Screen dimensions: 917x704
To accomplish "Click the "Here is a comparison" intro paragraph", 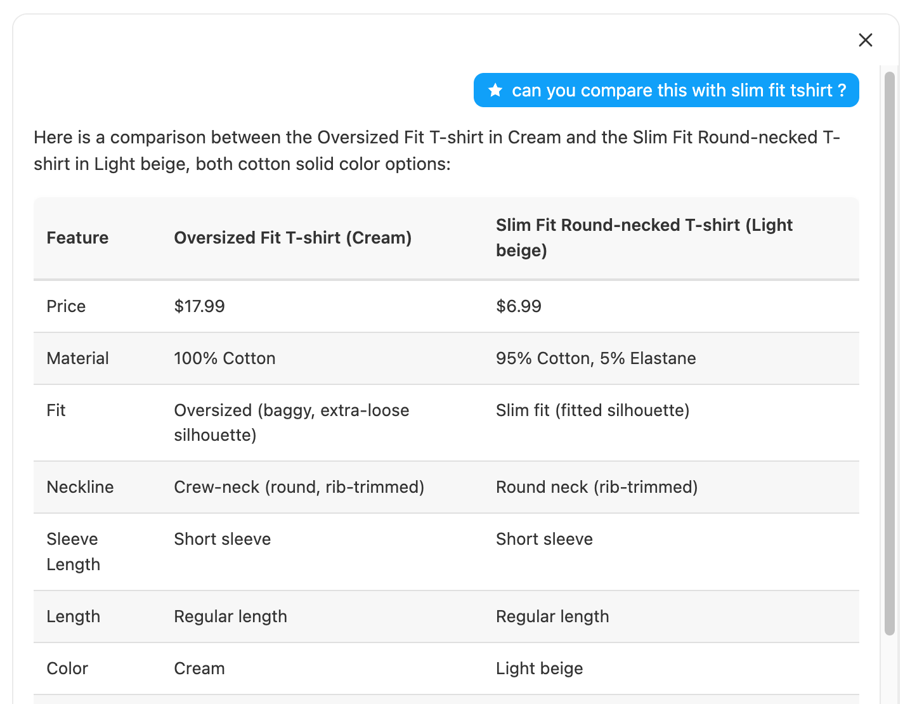I will coord(436,151).
